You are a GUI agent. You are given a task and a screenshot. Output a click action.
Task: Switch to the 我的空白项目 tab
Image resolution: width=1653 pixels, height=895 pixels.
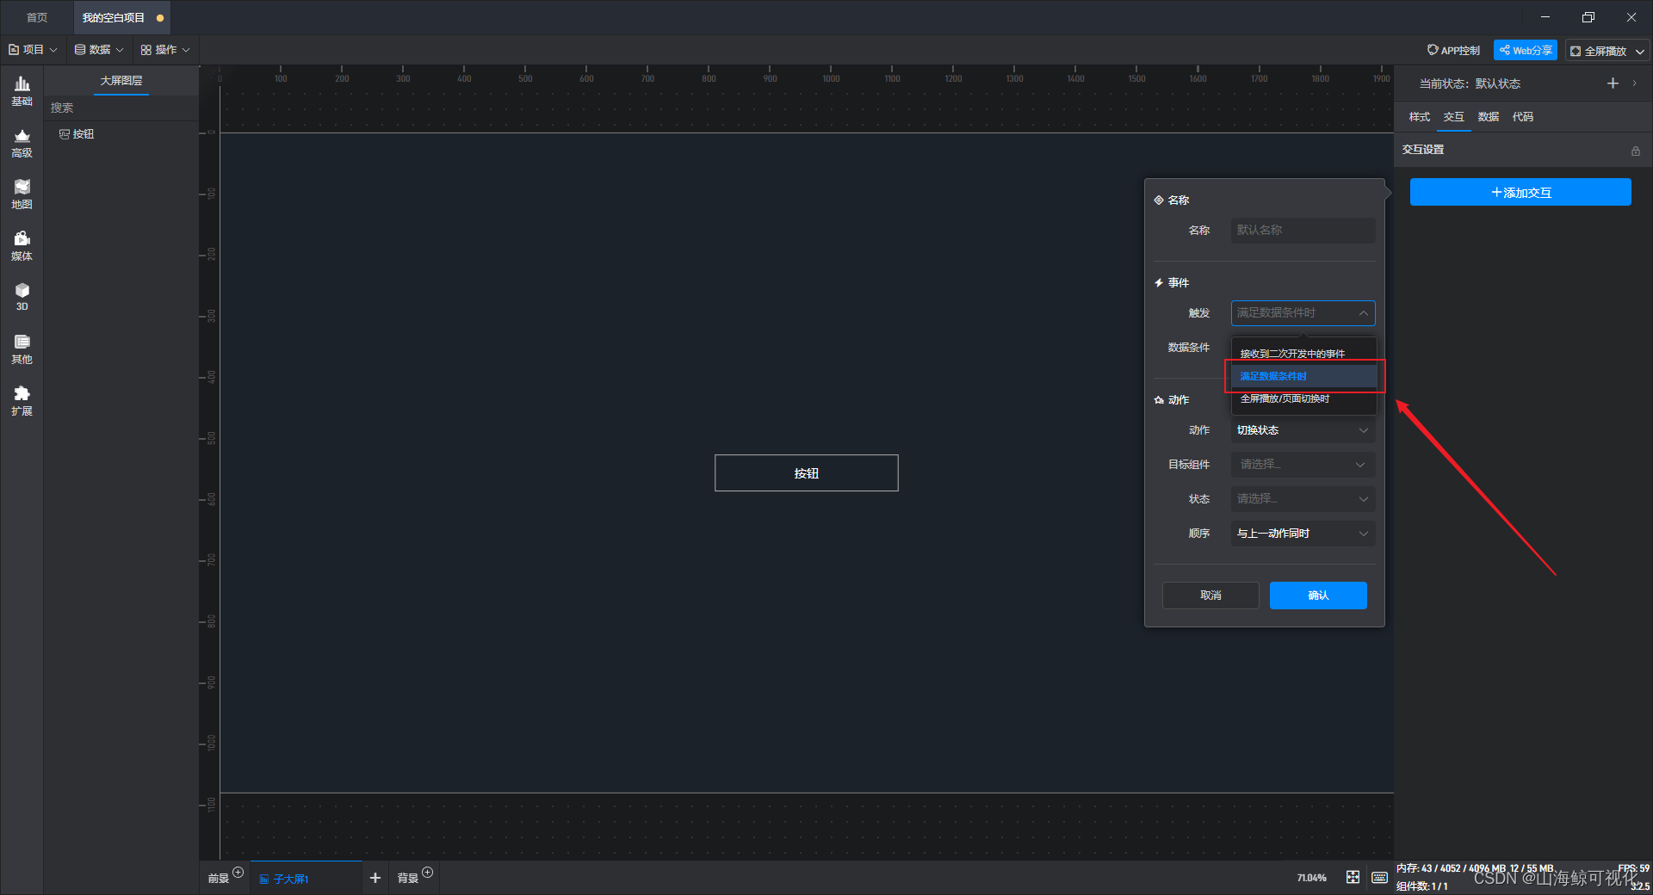[x=121, y=17]
